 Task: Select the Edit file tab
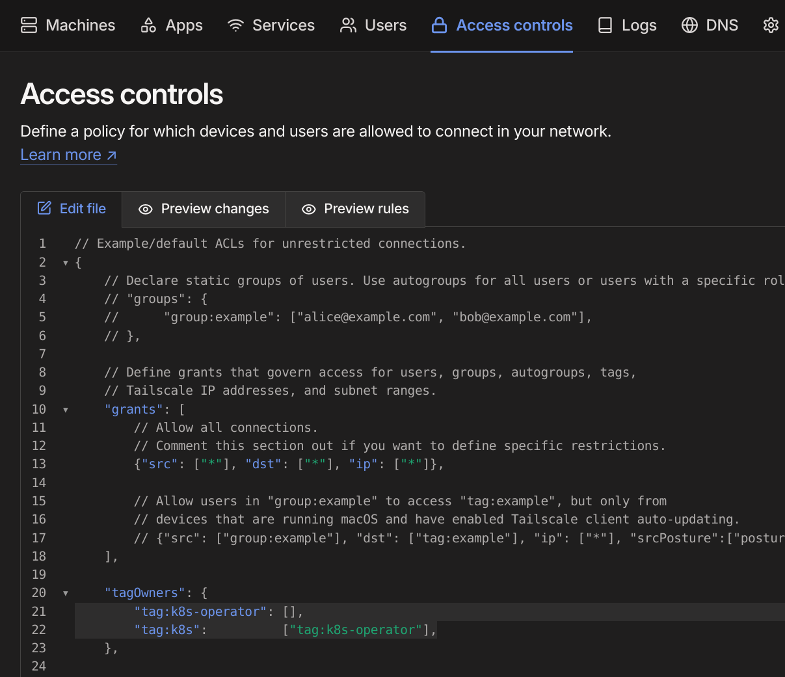[72, 209]
